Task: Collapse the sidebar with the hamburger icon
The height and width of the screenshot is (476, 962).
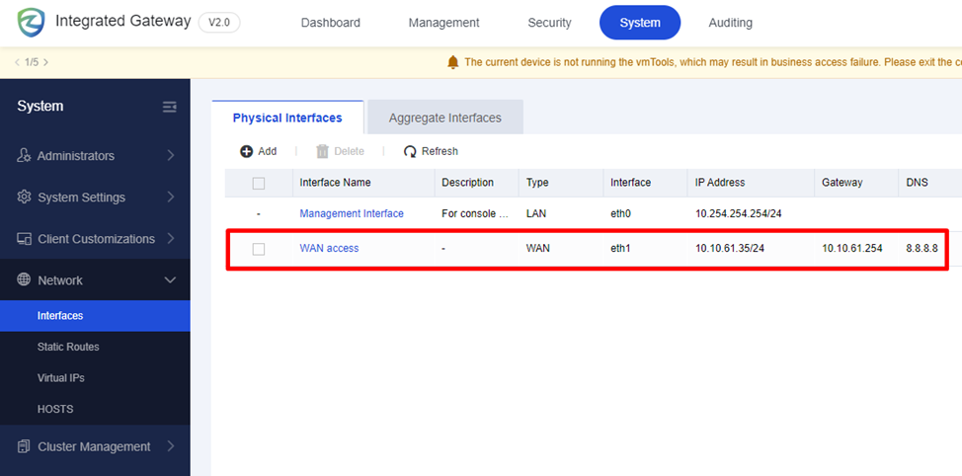Action: click(x=170, y=107)
